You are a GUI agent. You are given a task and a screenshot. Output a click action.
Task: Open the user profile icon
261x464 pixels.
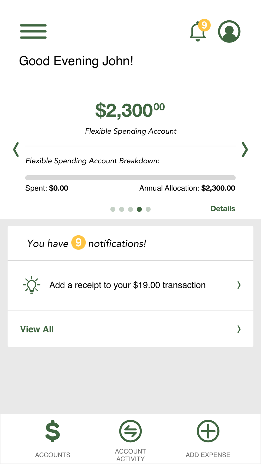[x=229, y=31]
